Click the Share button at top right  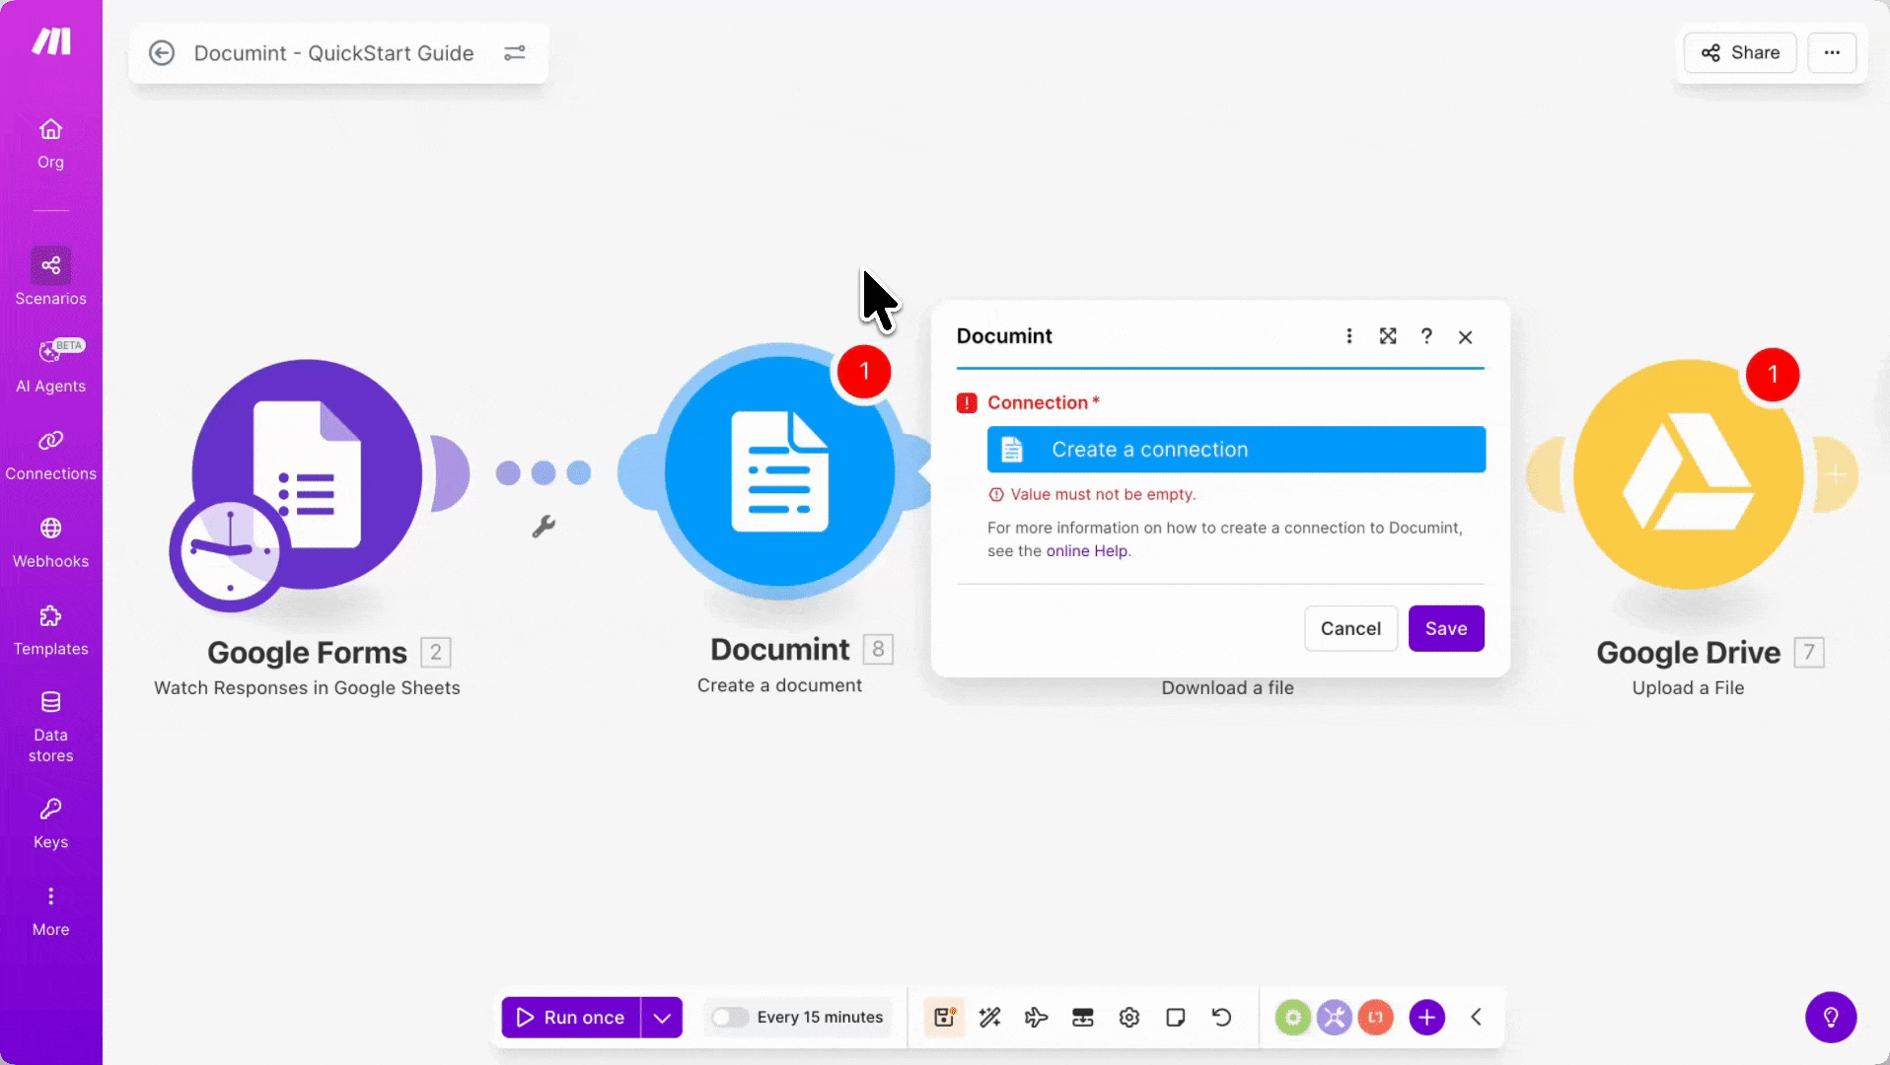click(x=1739, y=53)
